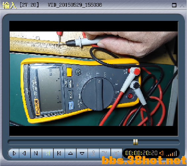Image resolution: width=187 pixels, height=166 pixels.
Task: Click the last scissors cut icon
Action: click(x=116, y=153)
